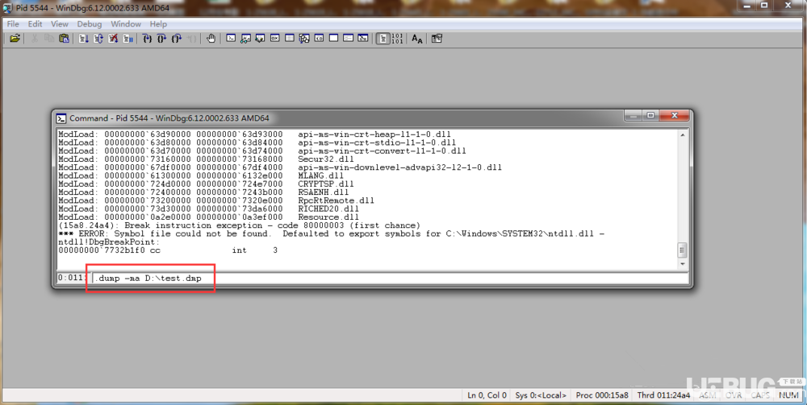Click 'Sys 0:<Local>' status bar entry

[541, 395]
